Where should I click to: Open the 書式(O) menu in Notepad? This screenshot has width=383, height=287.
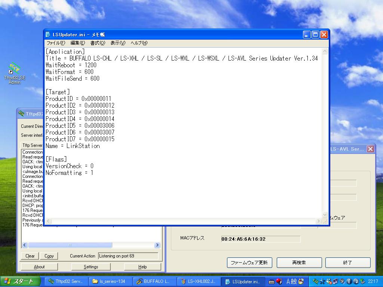click(98, 43)
